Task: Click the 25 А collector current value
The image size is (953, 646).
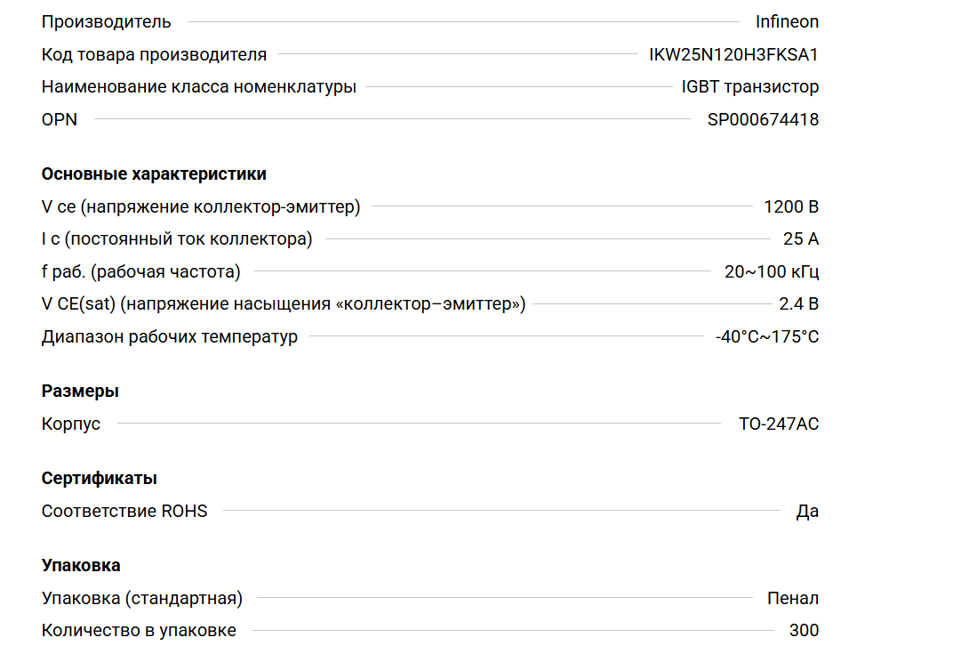Action: [x=800, y=239]
